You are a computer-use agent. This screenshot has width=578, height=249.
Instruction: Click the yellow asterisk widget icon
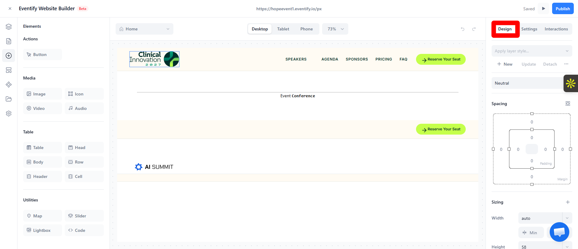coord(571,83)
